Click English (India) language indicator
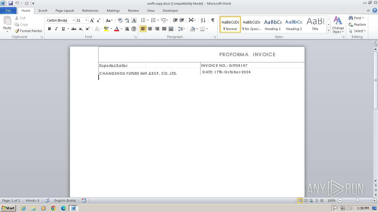The width and height of the screenshot is (378, 212). [65, 201]
